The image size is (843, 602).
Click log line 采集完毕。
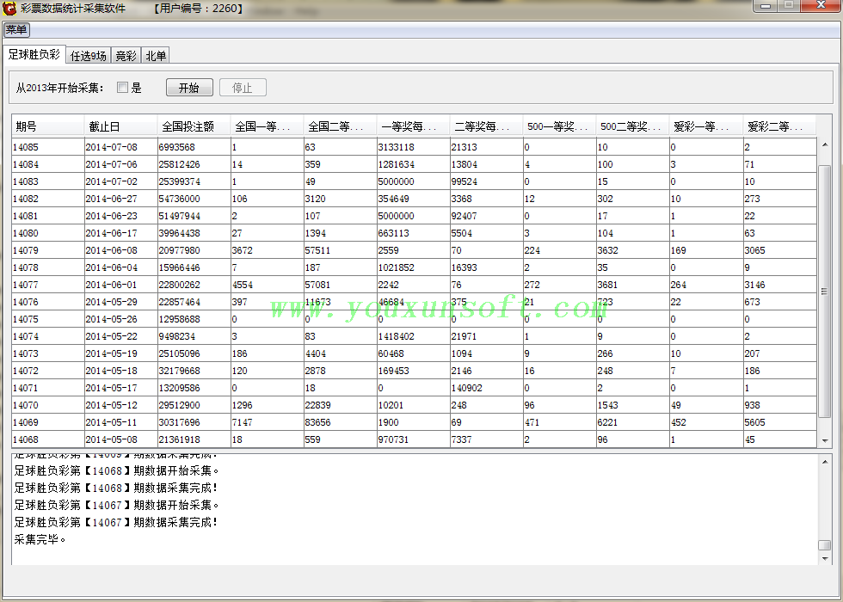(40, 539)
